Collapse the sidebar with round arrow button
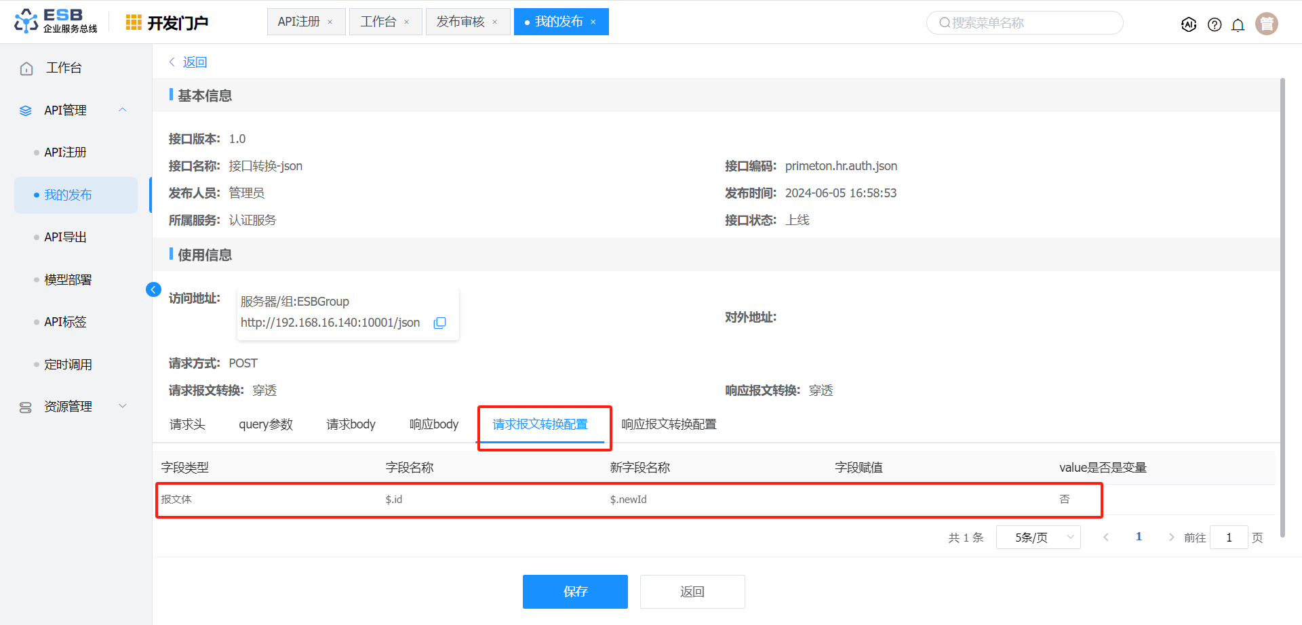Viewport: 1302px width, 625px height. [x=153, y=289]
